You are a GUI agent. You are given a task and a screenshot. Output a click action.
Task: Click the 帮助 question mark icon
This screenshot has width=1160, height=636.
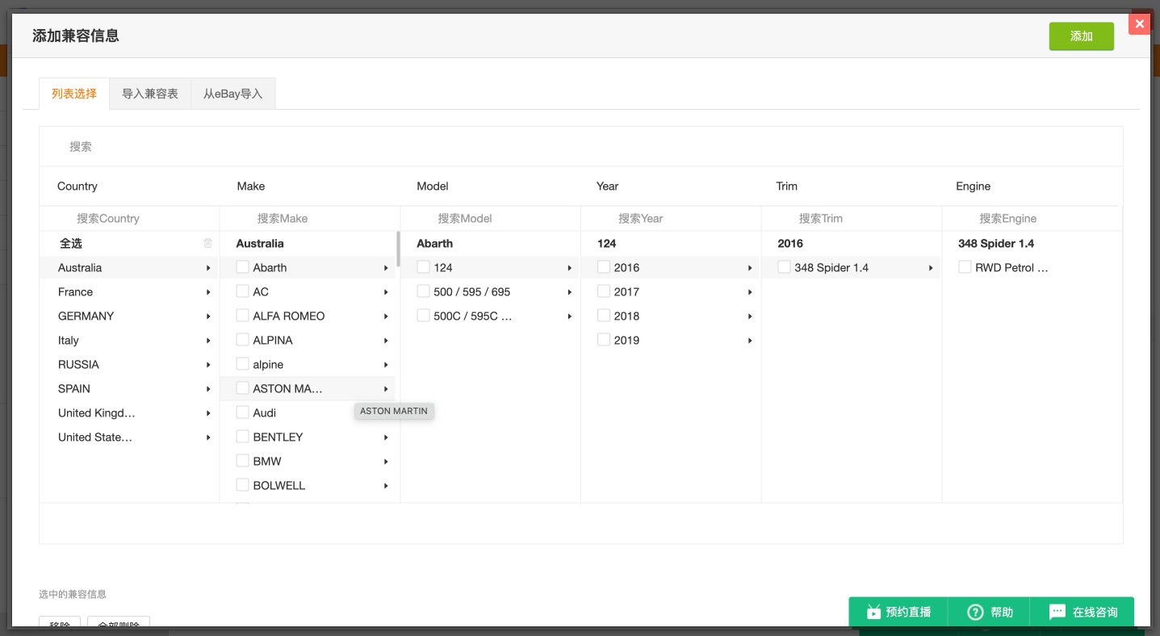(x=975, y=612)
